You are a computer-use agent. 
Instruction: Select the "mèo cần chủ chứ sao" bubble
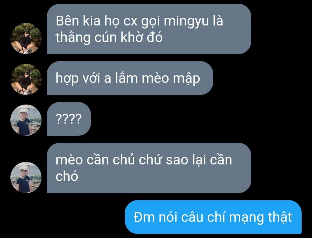149,168
